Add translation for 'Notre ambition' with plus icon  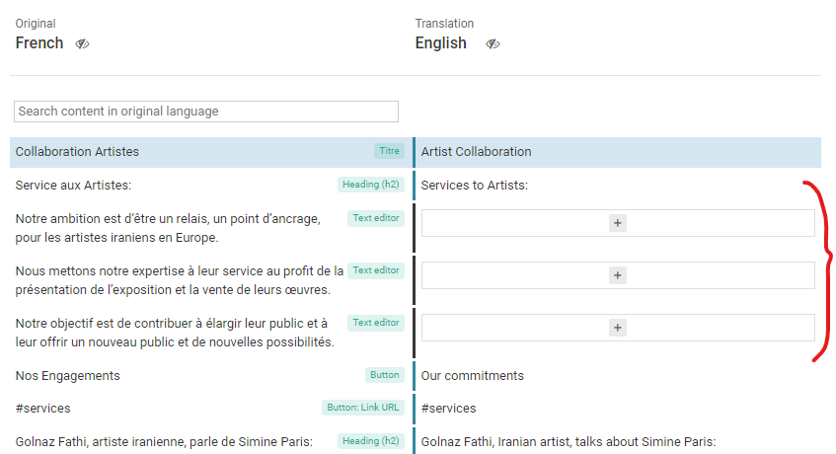point(618,223)
